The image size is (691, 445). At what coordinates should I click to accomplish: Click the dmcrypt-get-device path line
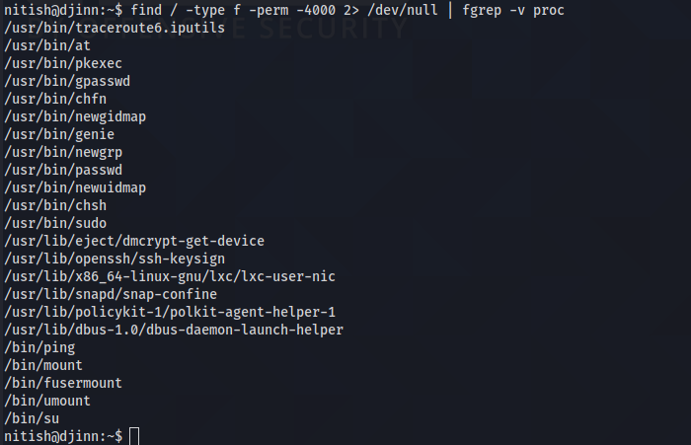134,241
